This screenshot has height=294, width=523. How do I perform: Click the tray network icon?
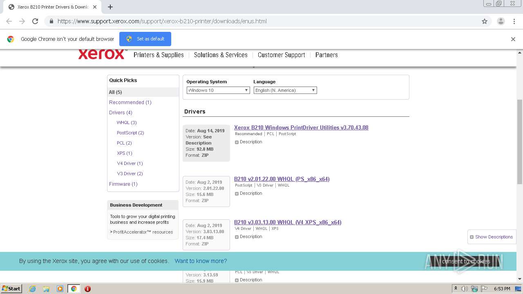474,289
